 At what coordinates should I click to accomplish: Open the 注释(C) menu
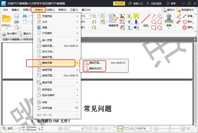pos(51,10)
